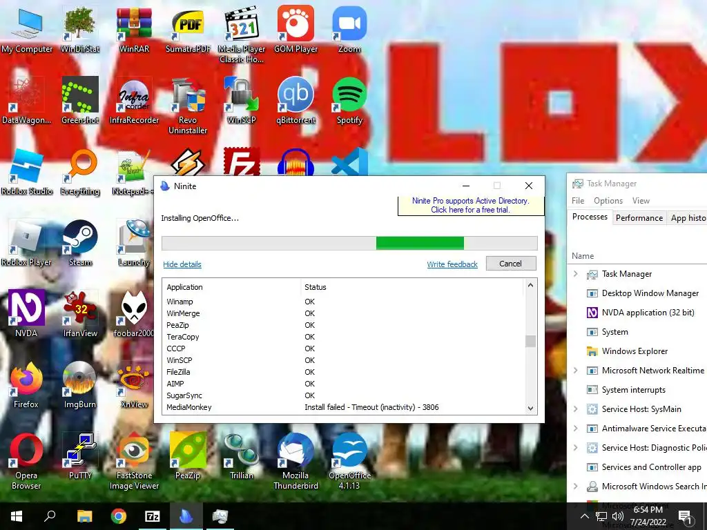Open taskbar search magnifier

tap(50, 516)
